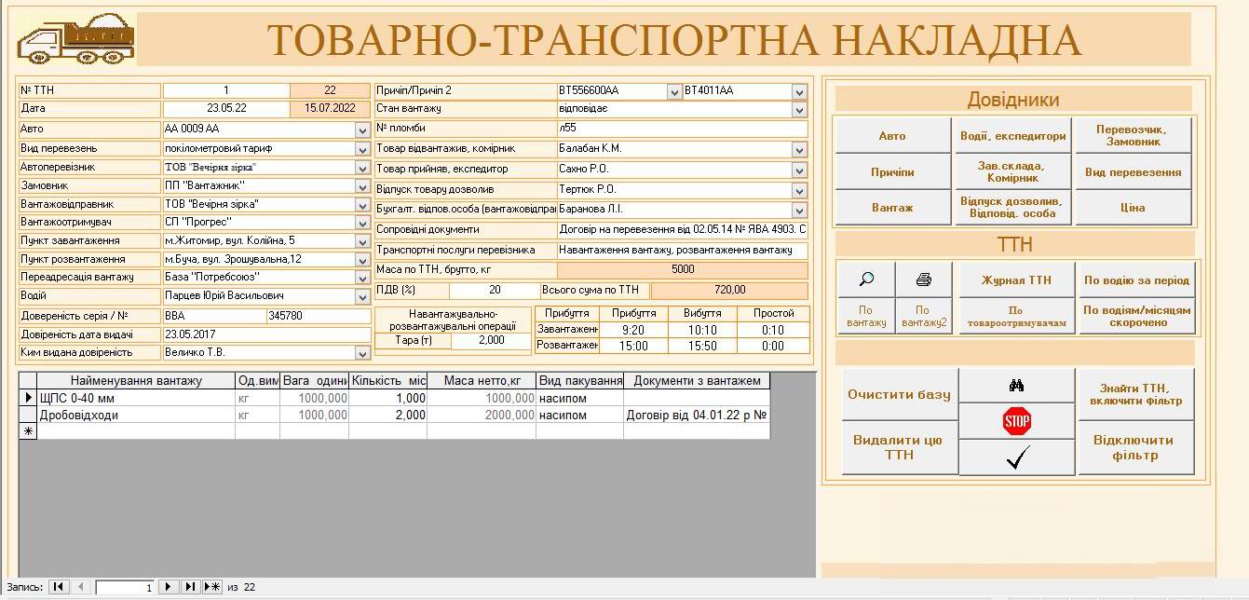Click the truck logo image
Image resolution: width=1249 pixels, height=600 pixels.
coord(76,39)
